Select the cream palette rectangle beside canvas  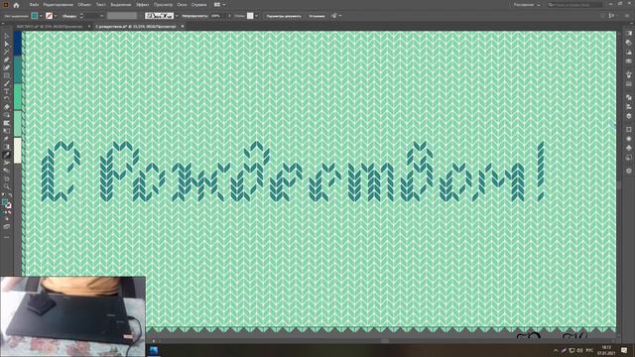[18, 150]
